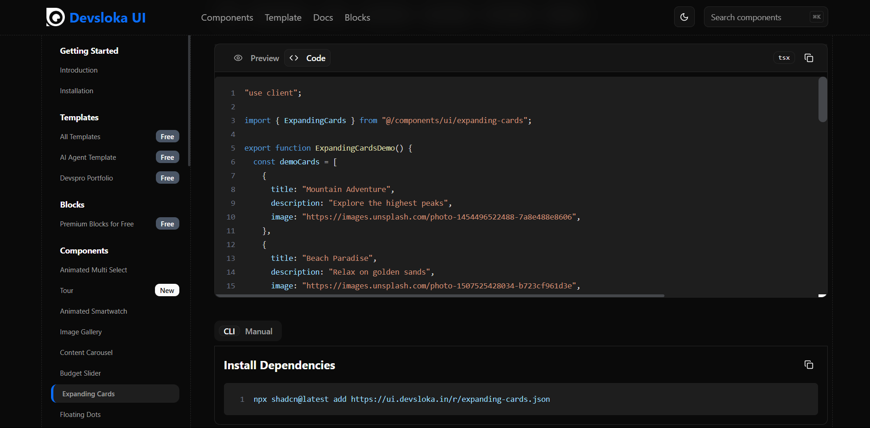The image size is (870, 428).
Task: Click the import ExpandingCards code line
Action: pyautogui.click(x=388, y=120)
